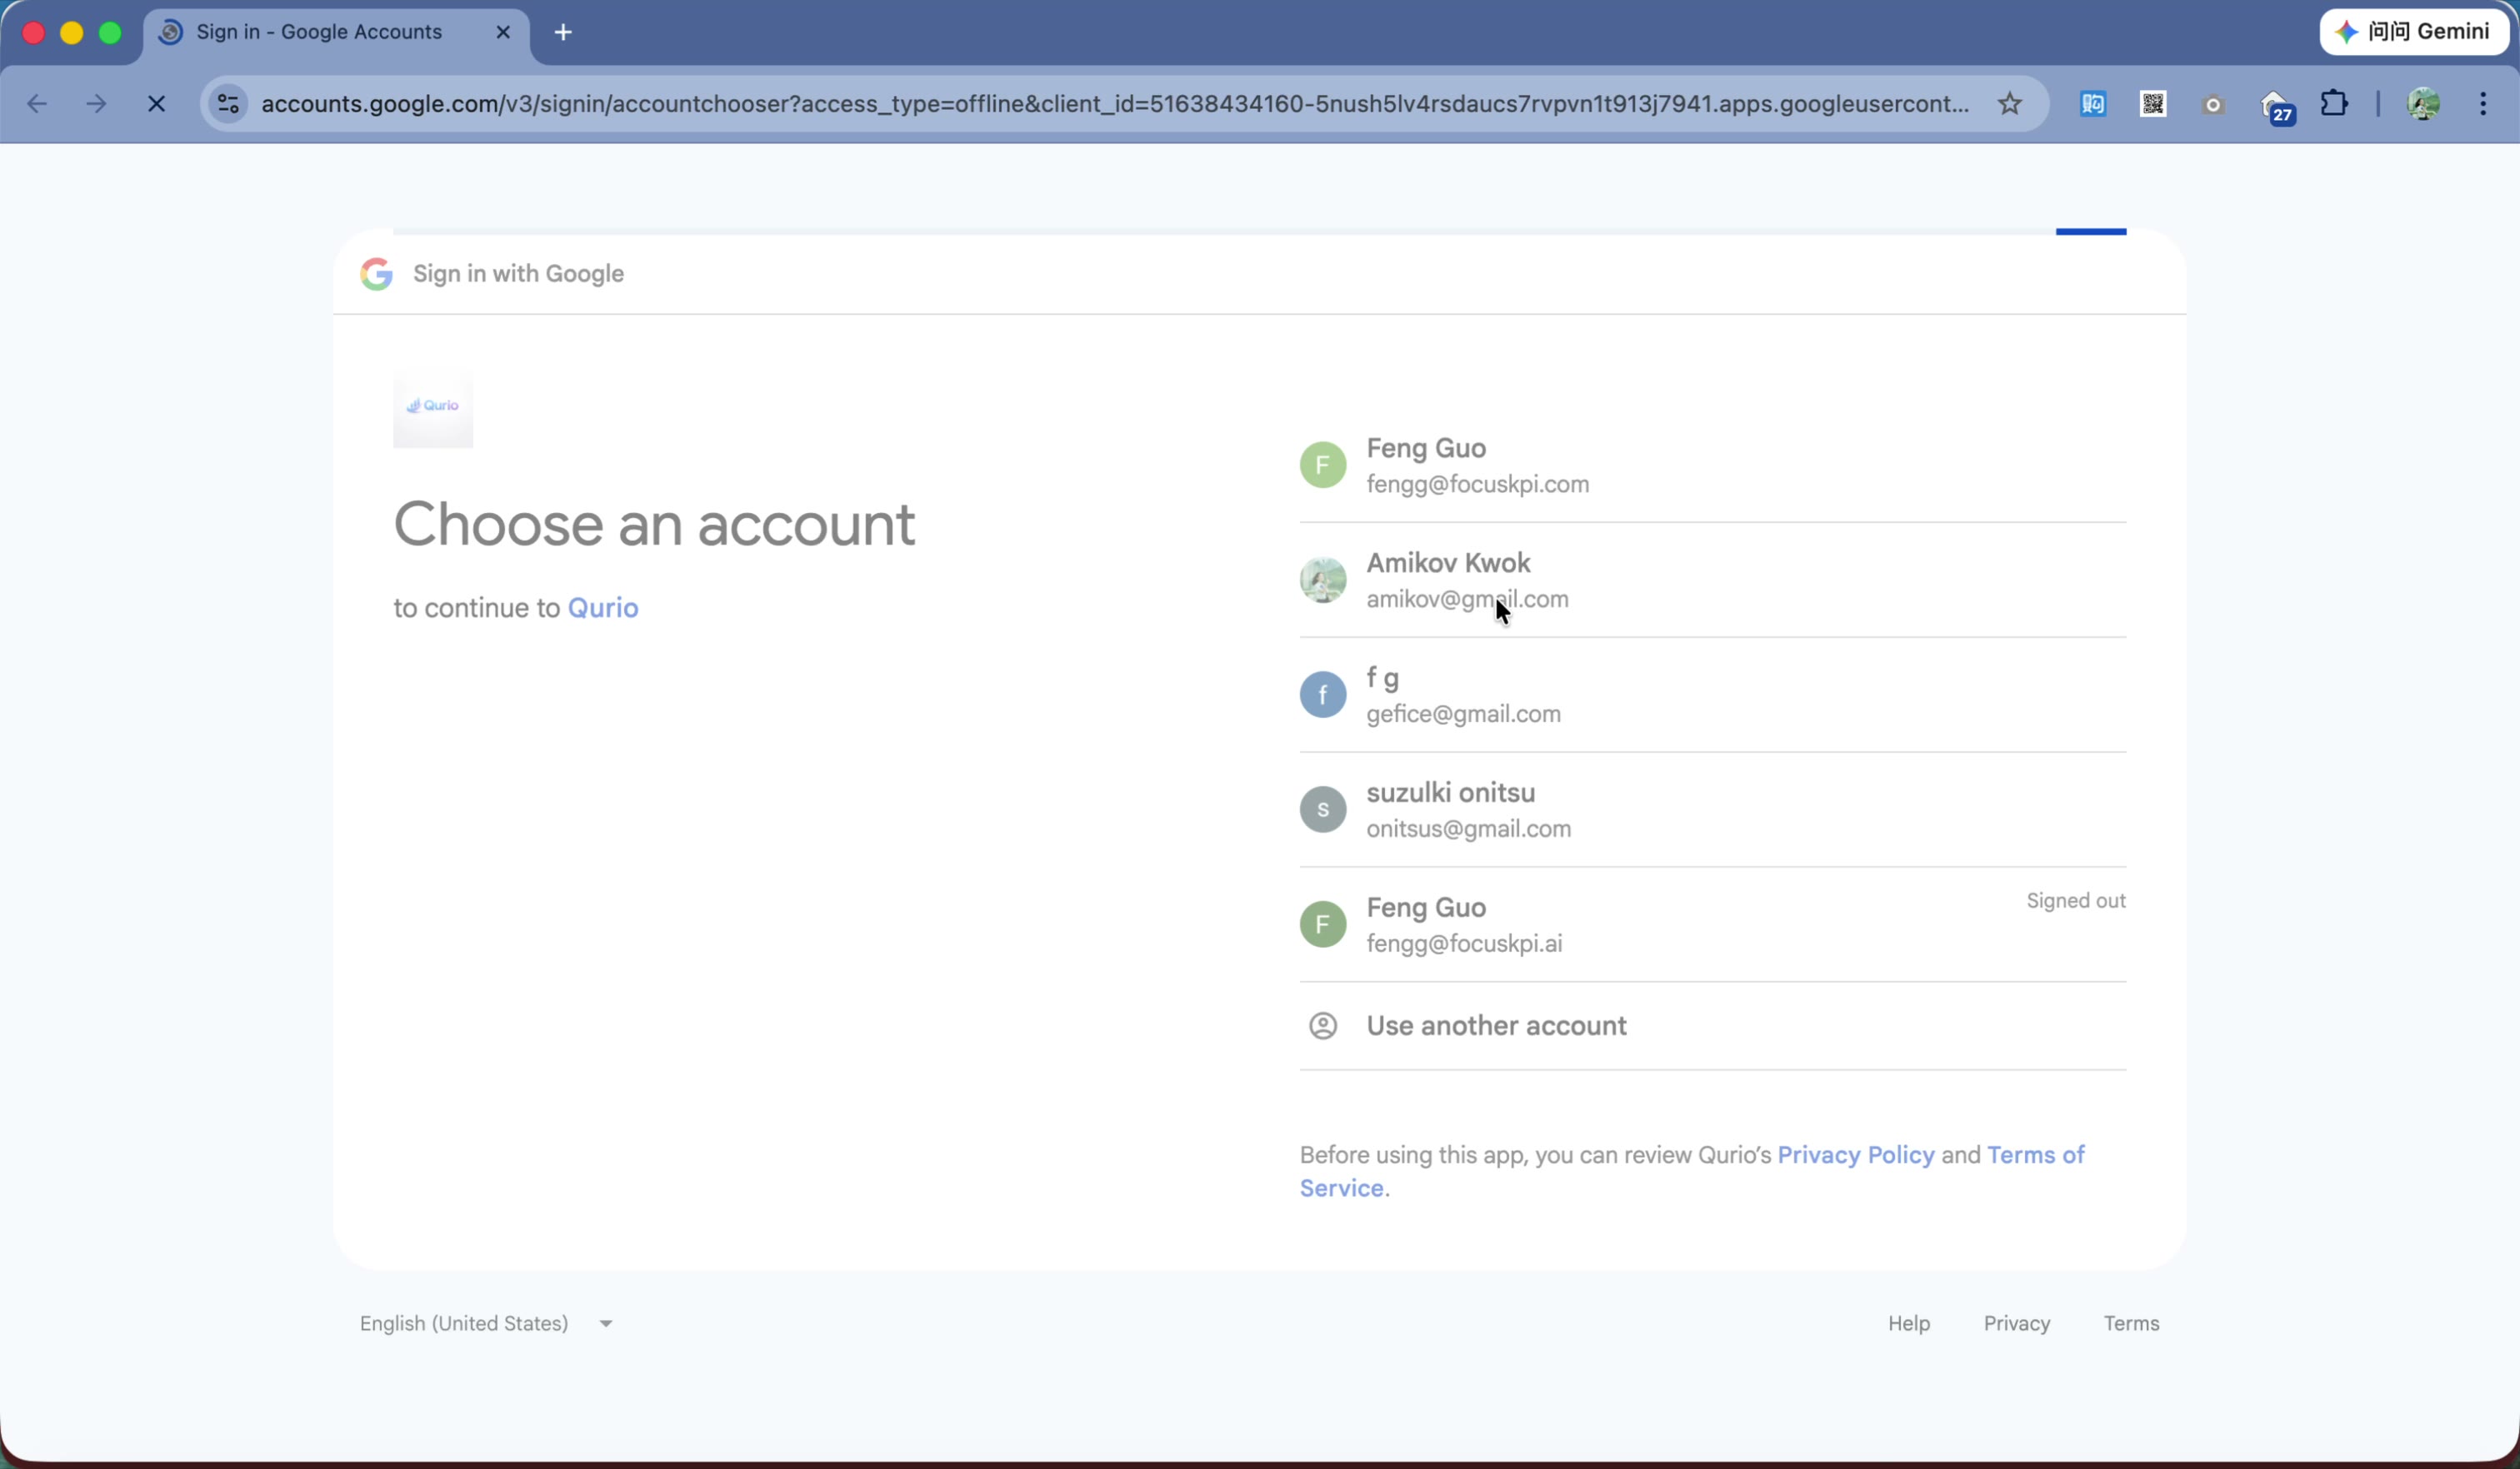Open the QR code extension icon
Viewport: 2520px width, 1469px height.
[2152, 104]
